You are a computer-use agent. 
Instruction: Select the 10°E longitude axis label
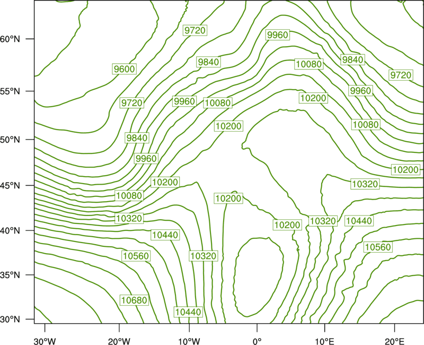(x=324, y=341)
